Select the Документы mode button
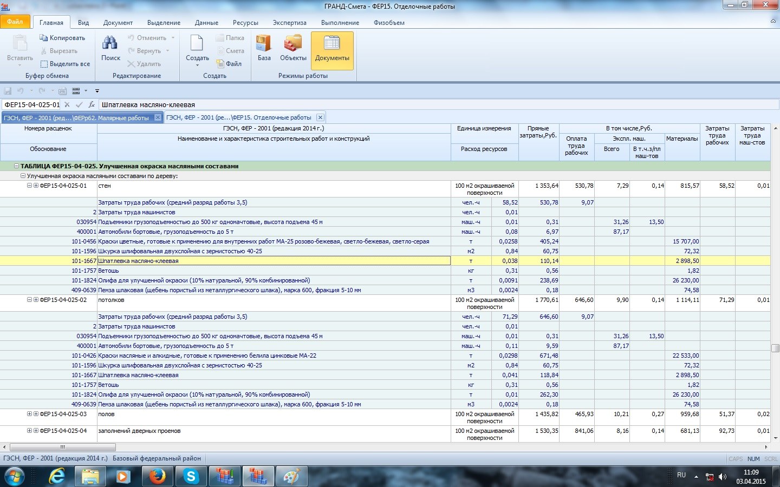The width and height of the screenshot is (780, 487). (332, 49)
